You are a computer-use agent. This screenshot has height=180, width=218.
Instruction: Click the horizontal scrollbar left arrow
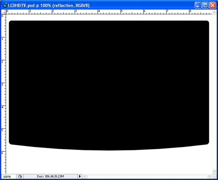85,177
